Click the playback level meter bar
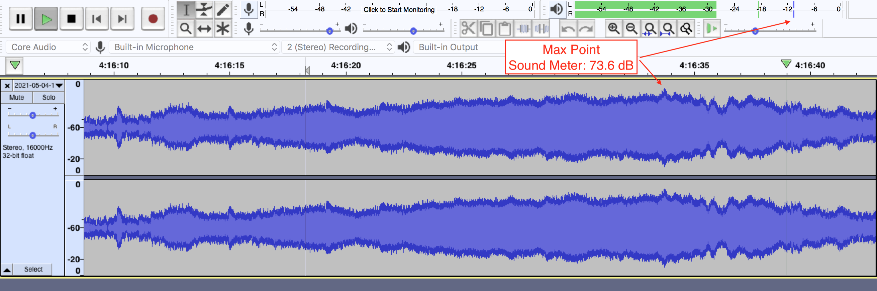This screenshot has width=877, height=291. [x=709, y=9]
